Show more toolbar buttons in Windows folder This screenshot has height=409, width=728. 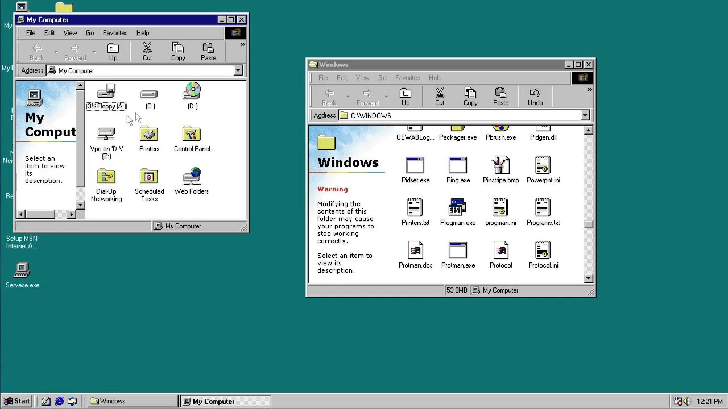tap(590, 90)
